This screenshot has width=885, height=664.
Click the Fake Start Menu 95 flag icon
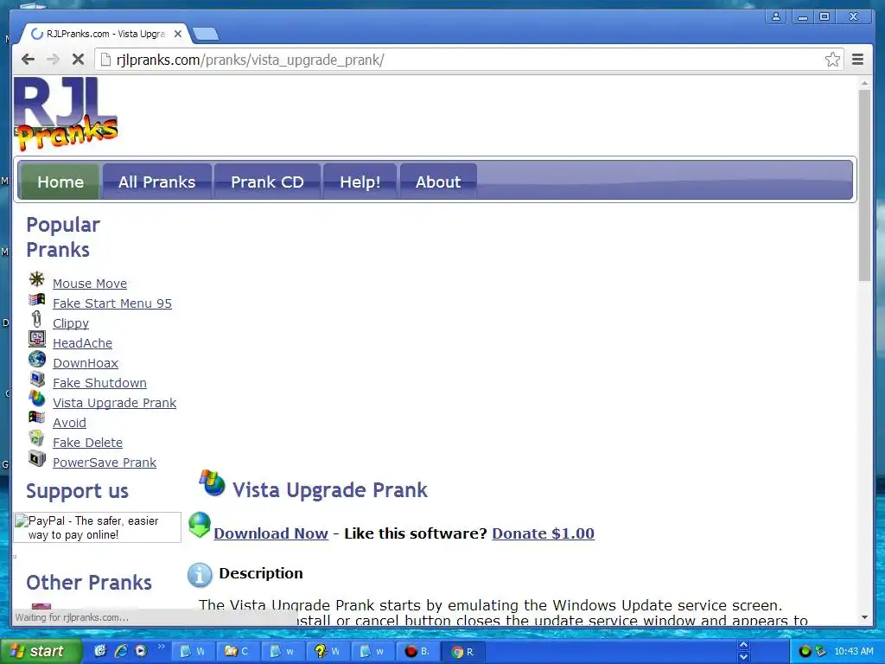click(x=36, y=299)
